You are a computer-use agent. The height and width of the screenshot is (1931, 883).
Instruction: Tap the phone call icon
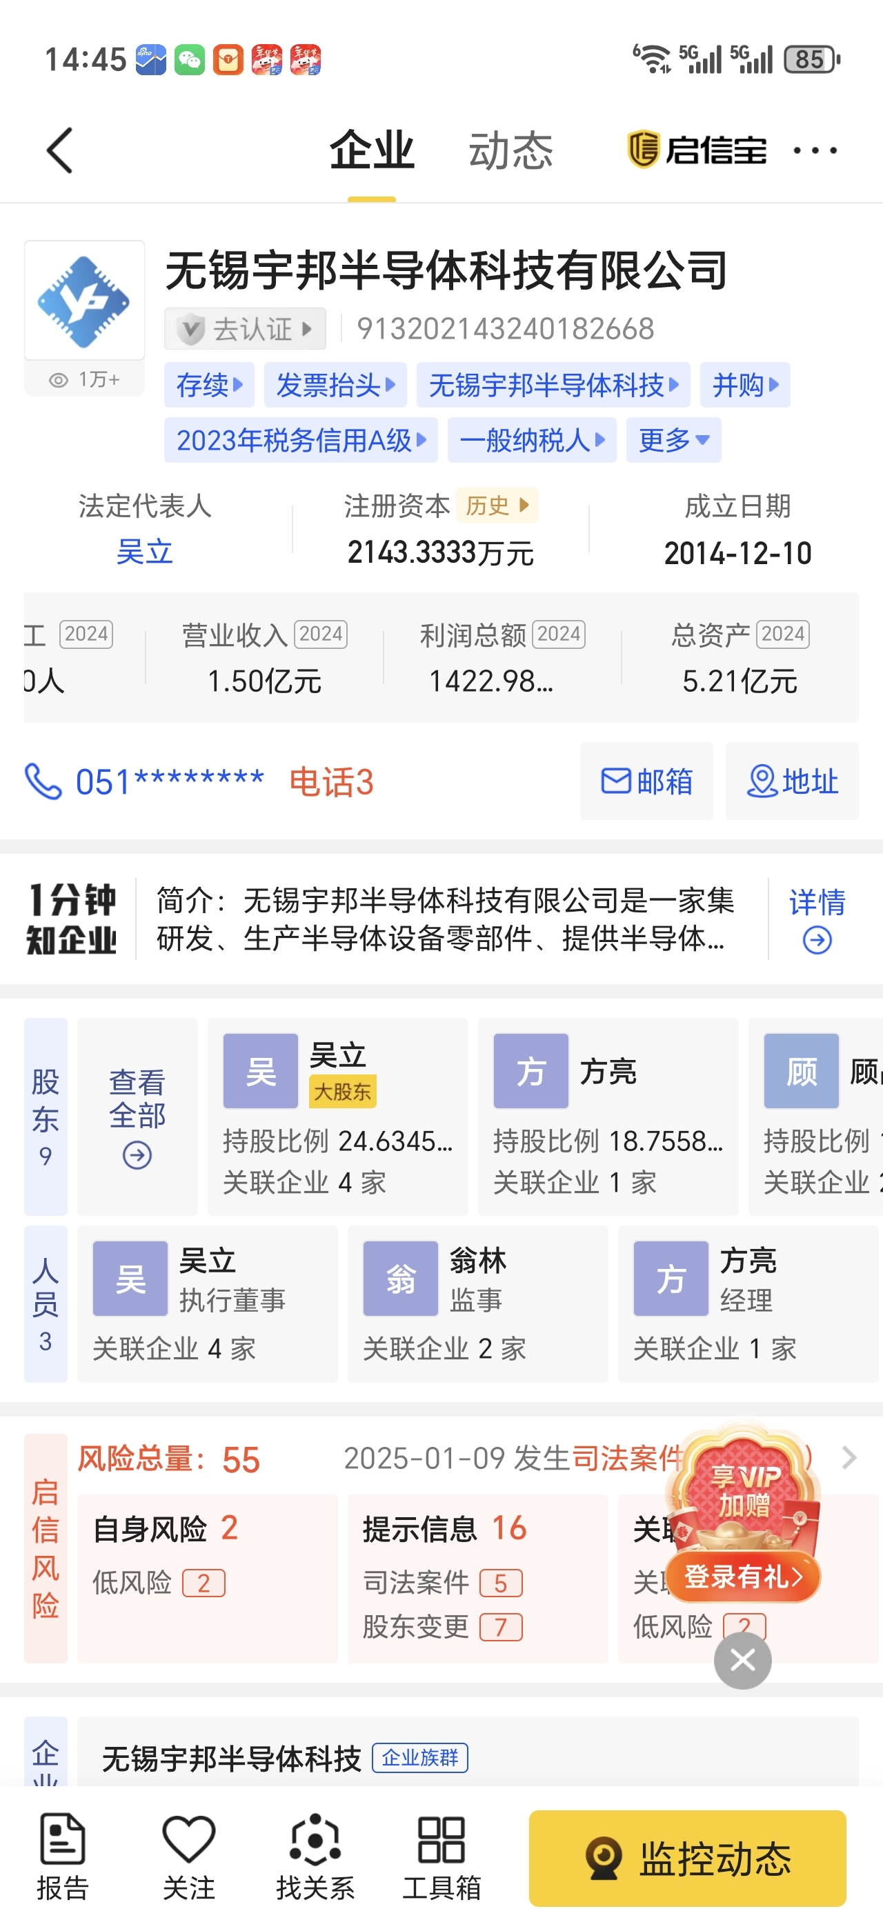point(43,782)
